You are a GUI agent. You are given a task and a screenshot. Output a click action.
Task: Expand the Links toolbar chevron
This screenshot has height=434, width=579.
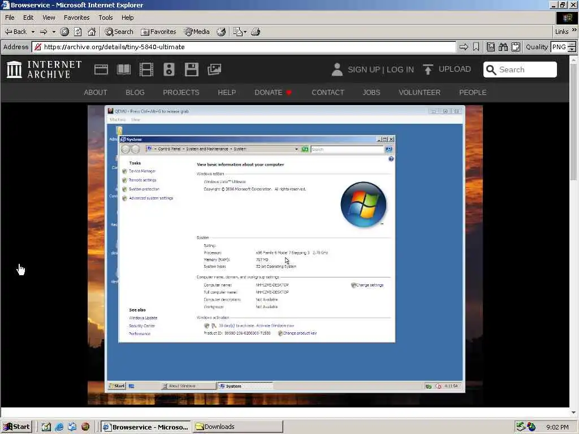(x=574, y=31)
